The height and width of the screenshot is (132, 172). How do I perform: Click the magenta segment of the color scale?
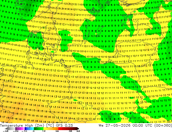tap(22, 128)
